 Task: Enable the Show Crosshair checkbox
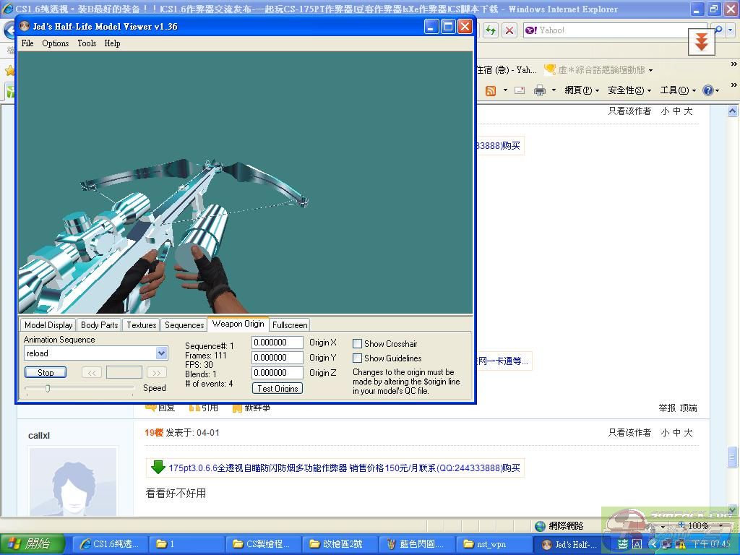point(357,344)
